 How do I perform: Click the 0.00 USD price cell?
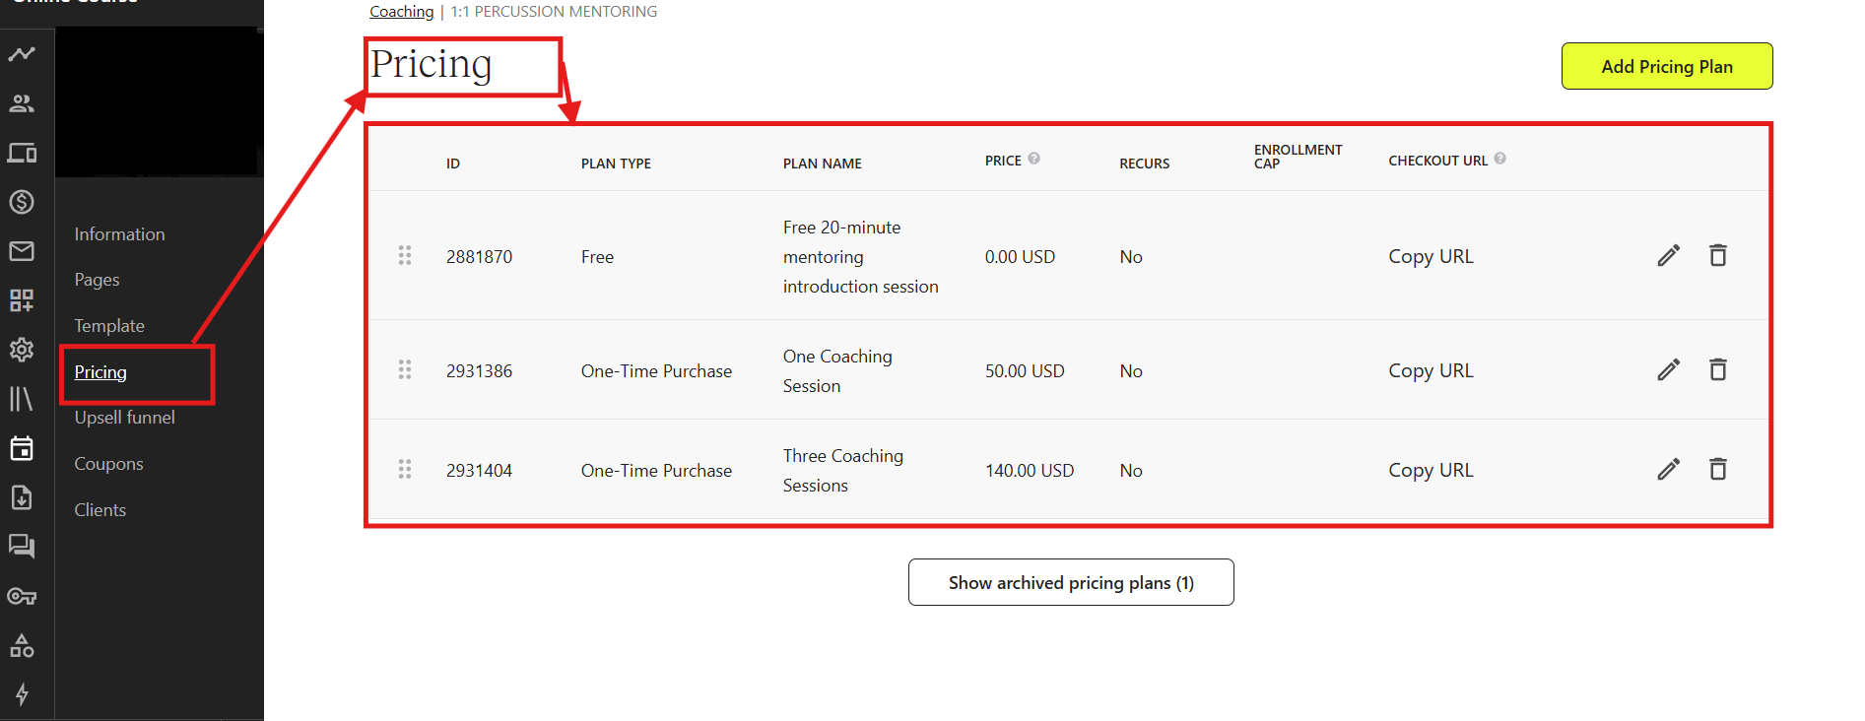point(1020,257)
